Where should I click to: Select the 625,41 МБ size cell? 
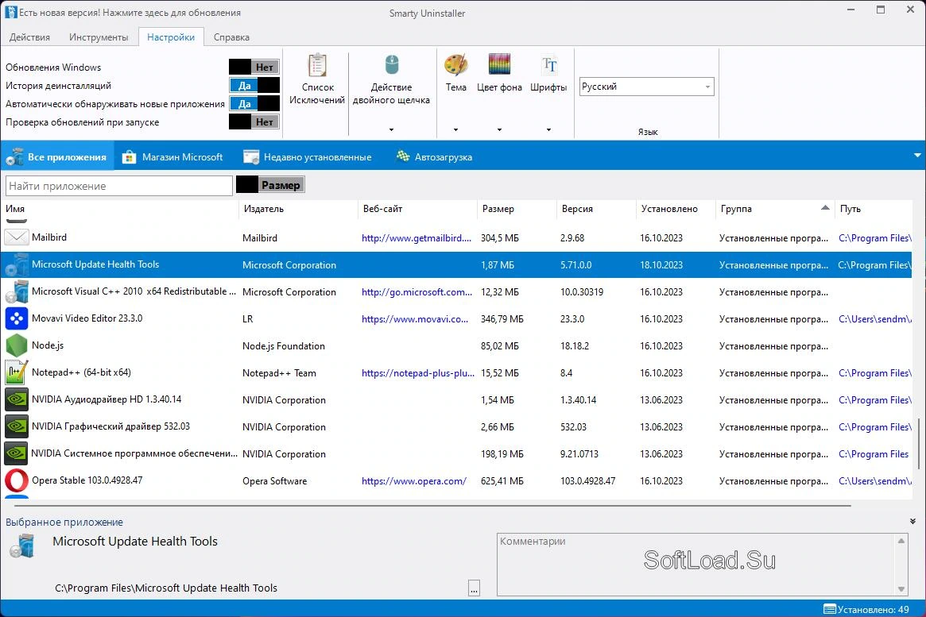point(502,481)
